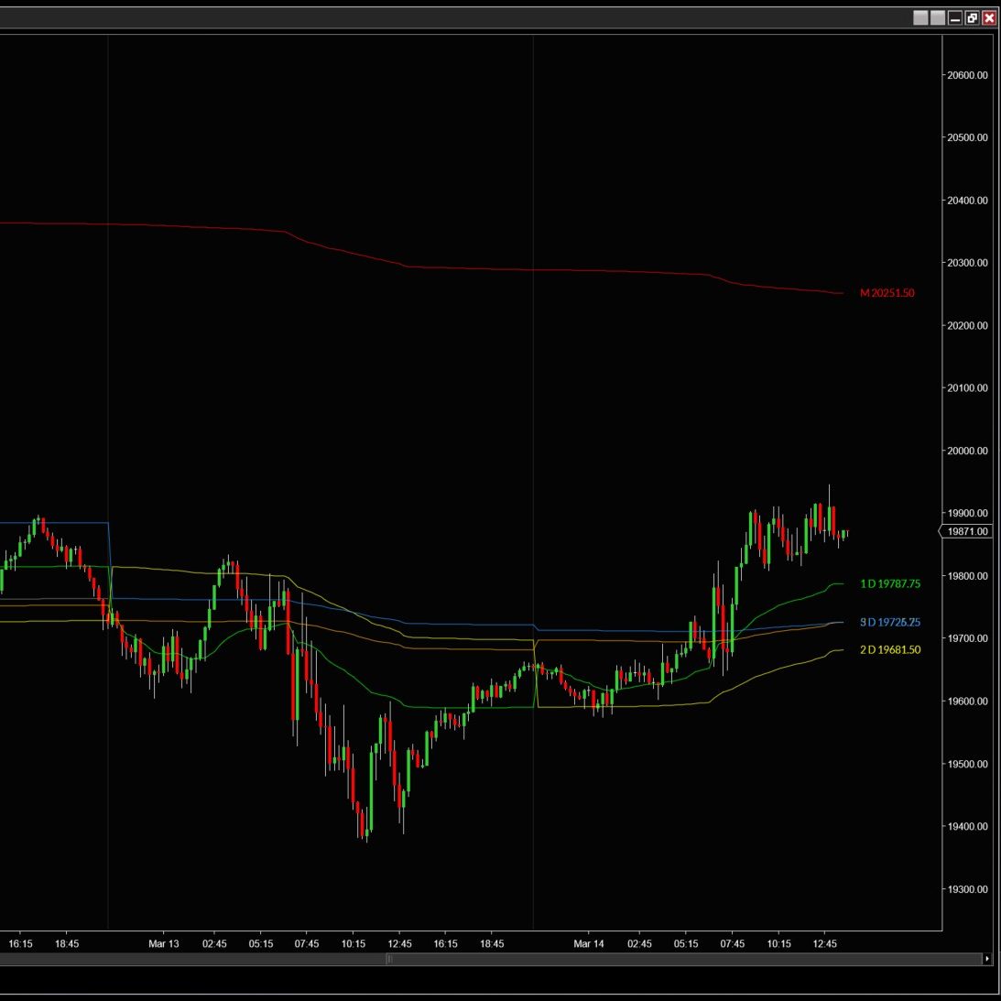Click the horizontal scrollbar thumb grip
1001x1001 pixels.
click(389, 959)
